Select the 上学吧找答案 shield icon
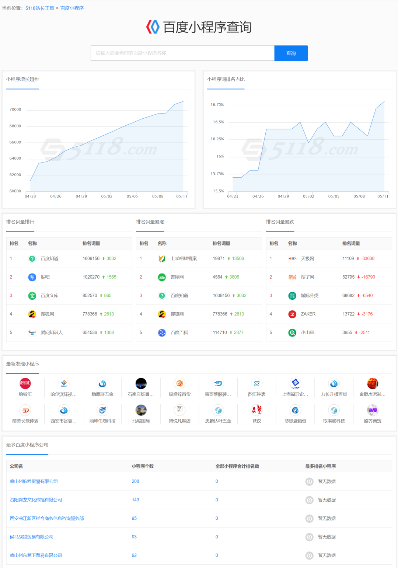 click(x=162, y=259)
